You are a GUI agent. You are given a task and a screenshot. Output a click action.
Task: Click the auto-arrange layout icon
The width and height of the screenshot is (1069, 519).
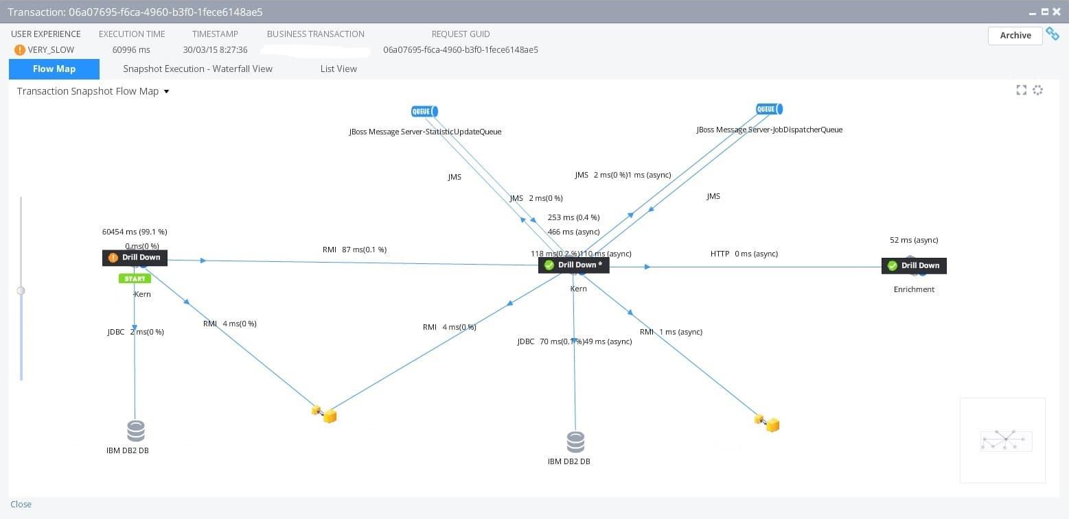(x=1037, y=90)
